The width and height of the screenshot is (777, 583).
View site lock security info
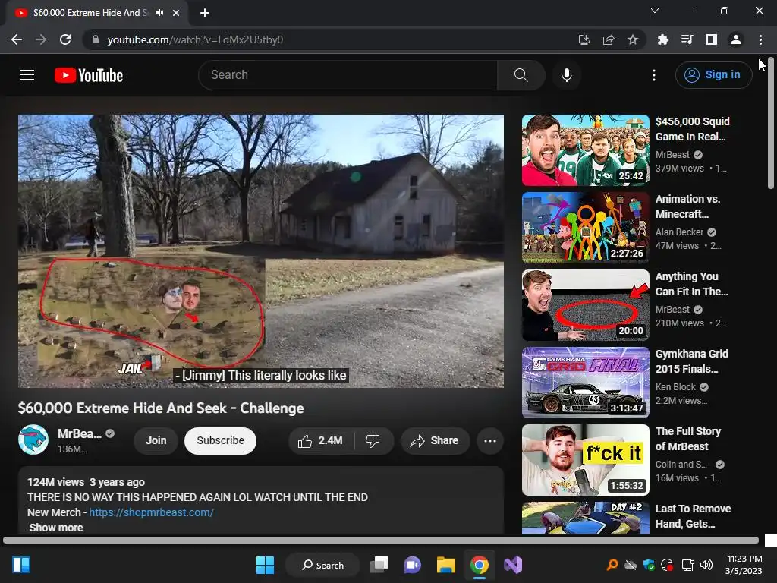[96, 39]
